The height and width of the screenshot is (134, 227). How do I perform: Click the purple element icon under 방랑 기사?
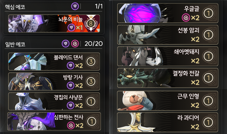(x=71, y=86)
